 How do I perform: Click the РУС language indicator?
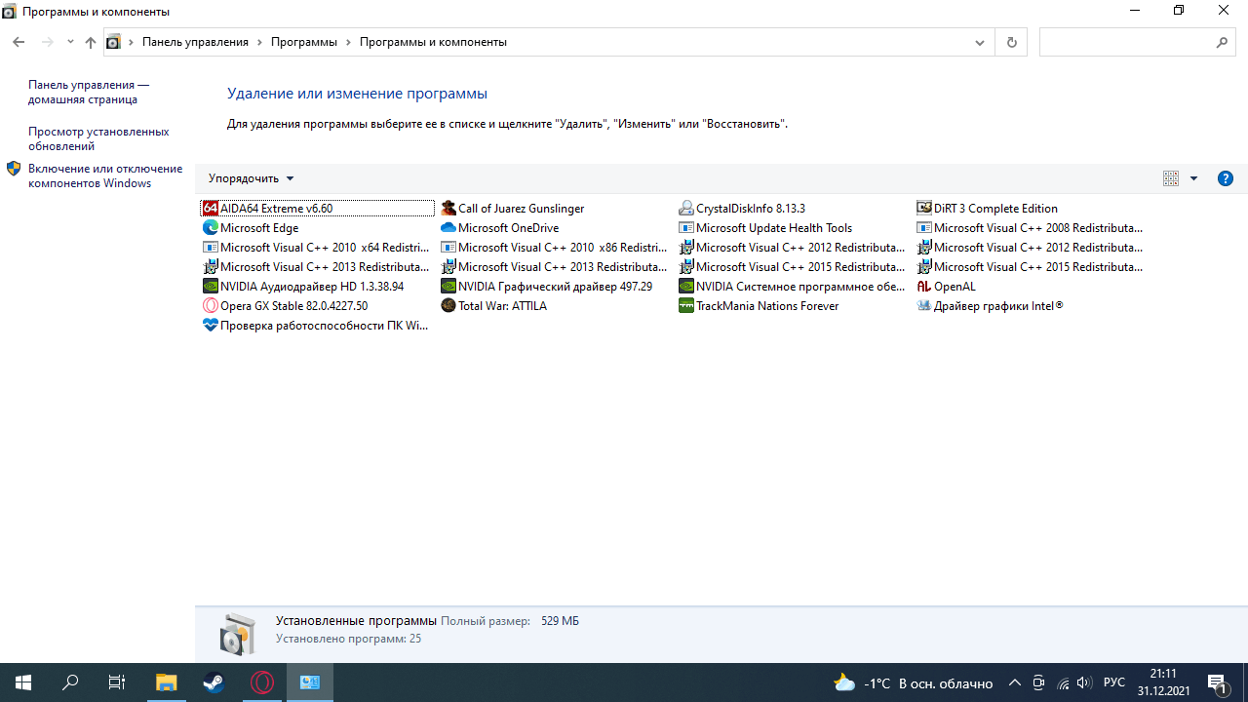point(1114,682)
